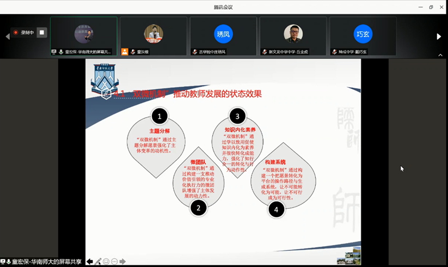Image resolution: width=448 pixels, height=267 pixels.
Task: Close the 腾讯会议 window
Action: 441,7
